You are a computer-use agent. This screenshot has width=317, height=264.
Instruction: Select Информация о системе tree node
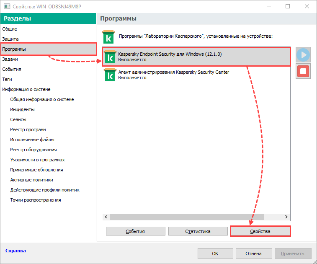pyautogui.click(x=26, y=89)
